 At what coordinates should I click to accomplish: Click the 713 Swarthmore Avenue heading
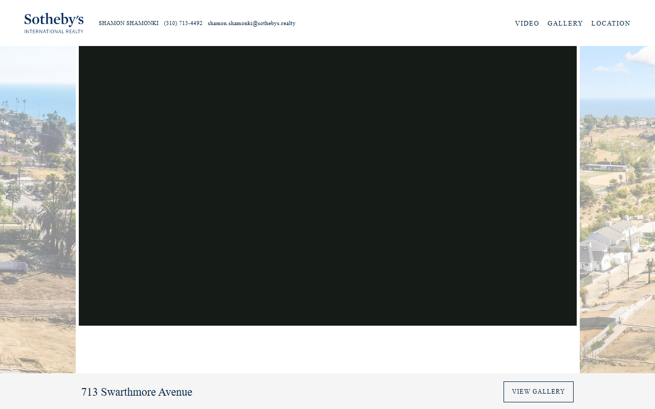[x=137, y=392]
